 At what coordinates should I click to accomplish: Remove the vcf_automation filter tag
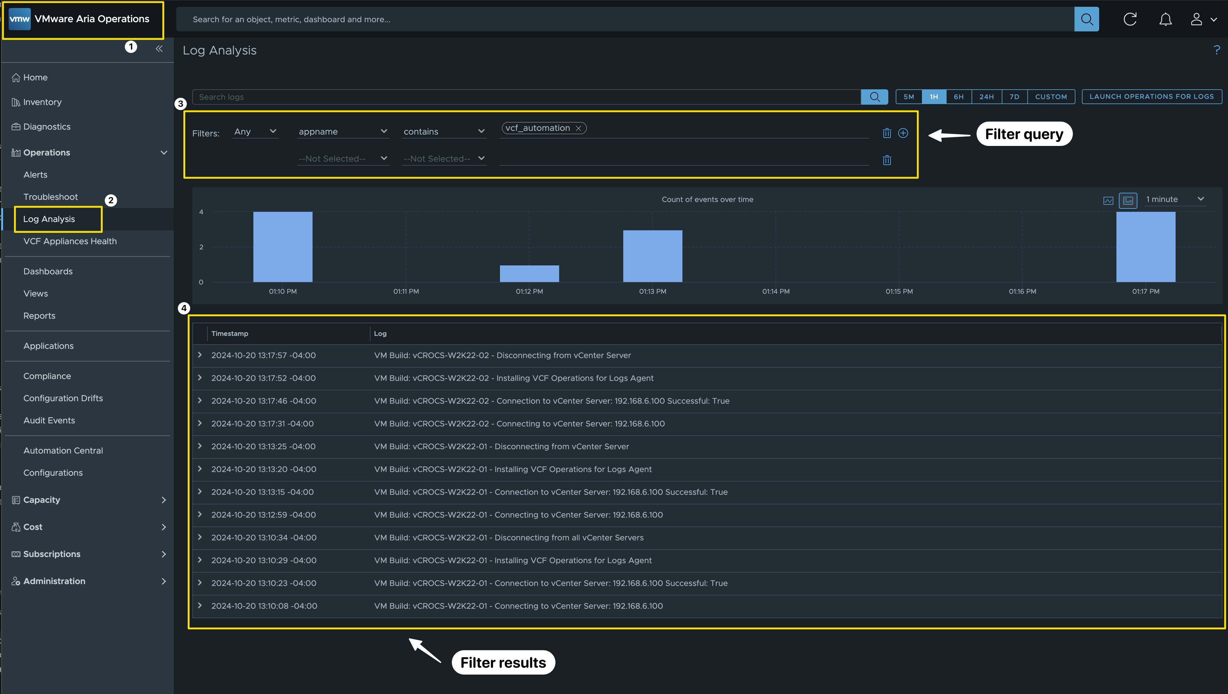click(x=578, y=128)
